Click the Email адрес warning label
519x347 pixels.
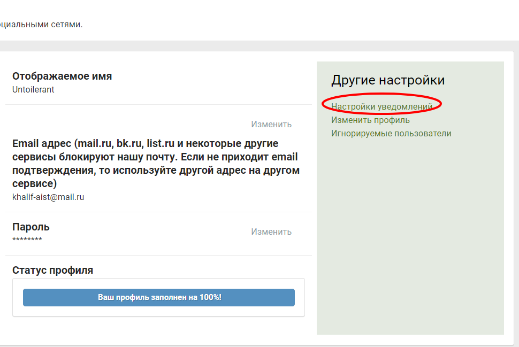click(156, 164)
